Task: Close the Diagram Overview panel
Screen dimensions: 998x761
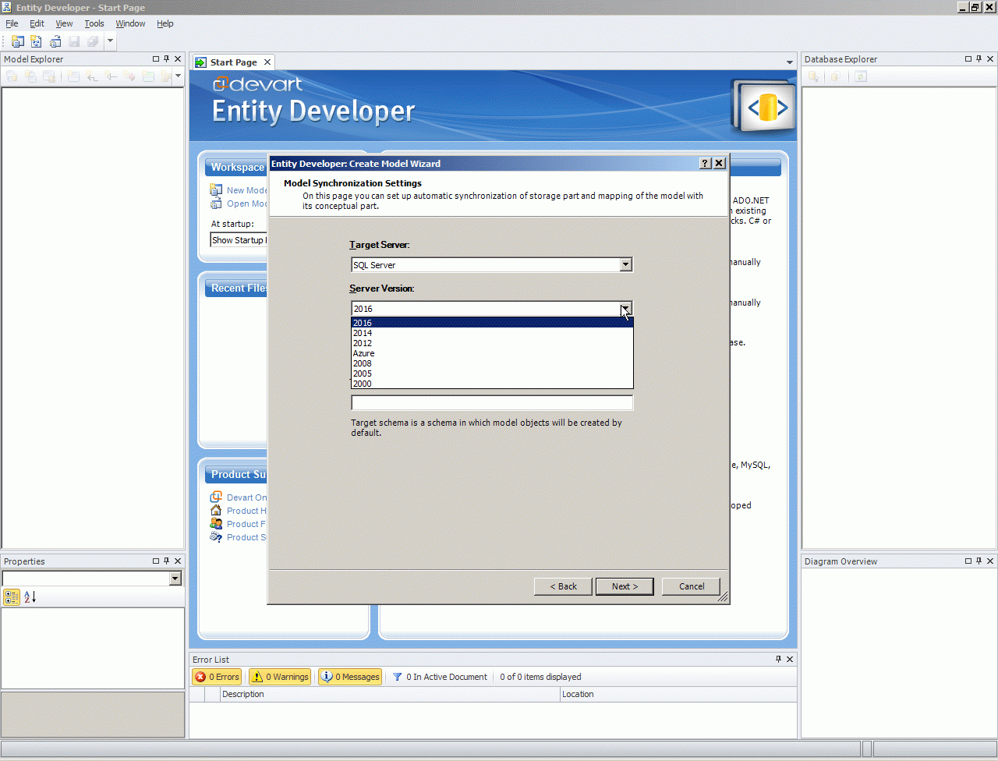Action: (x=990, y=561)
